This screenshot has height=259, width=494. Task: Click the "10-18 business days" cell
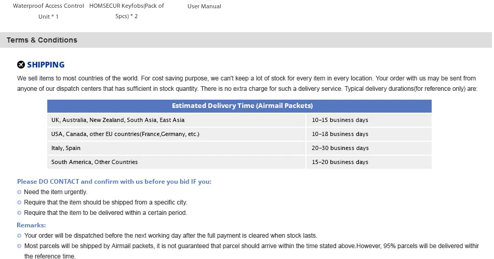340,134
